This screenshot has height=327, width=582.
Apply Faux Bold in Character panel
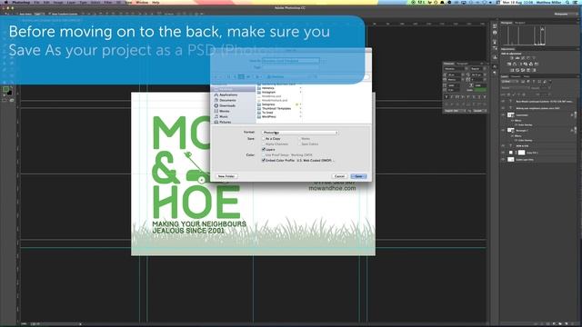pyautogui.click(x=447, y=97)
